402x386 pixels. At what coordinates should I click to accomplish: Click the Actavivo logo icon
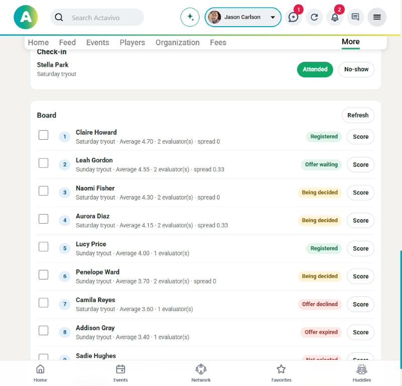click(26, 17)
